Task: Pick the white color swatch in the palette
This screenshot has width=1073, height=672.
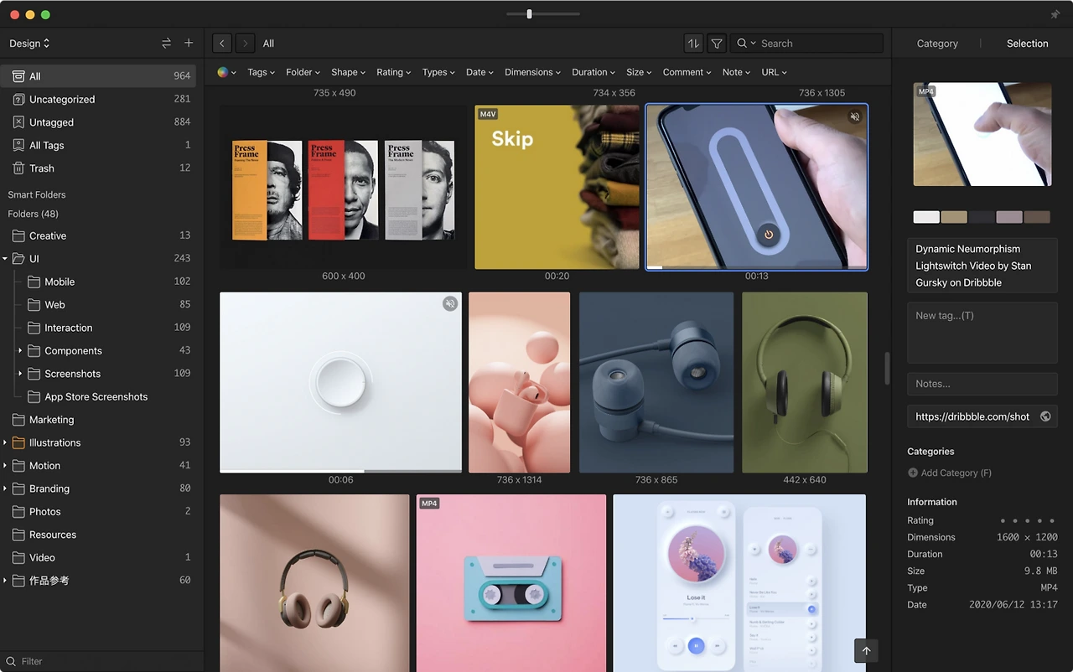Action: click(x=926, y=217)
